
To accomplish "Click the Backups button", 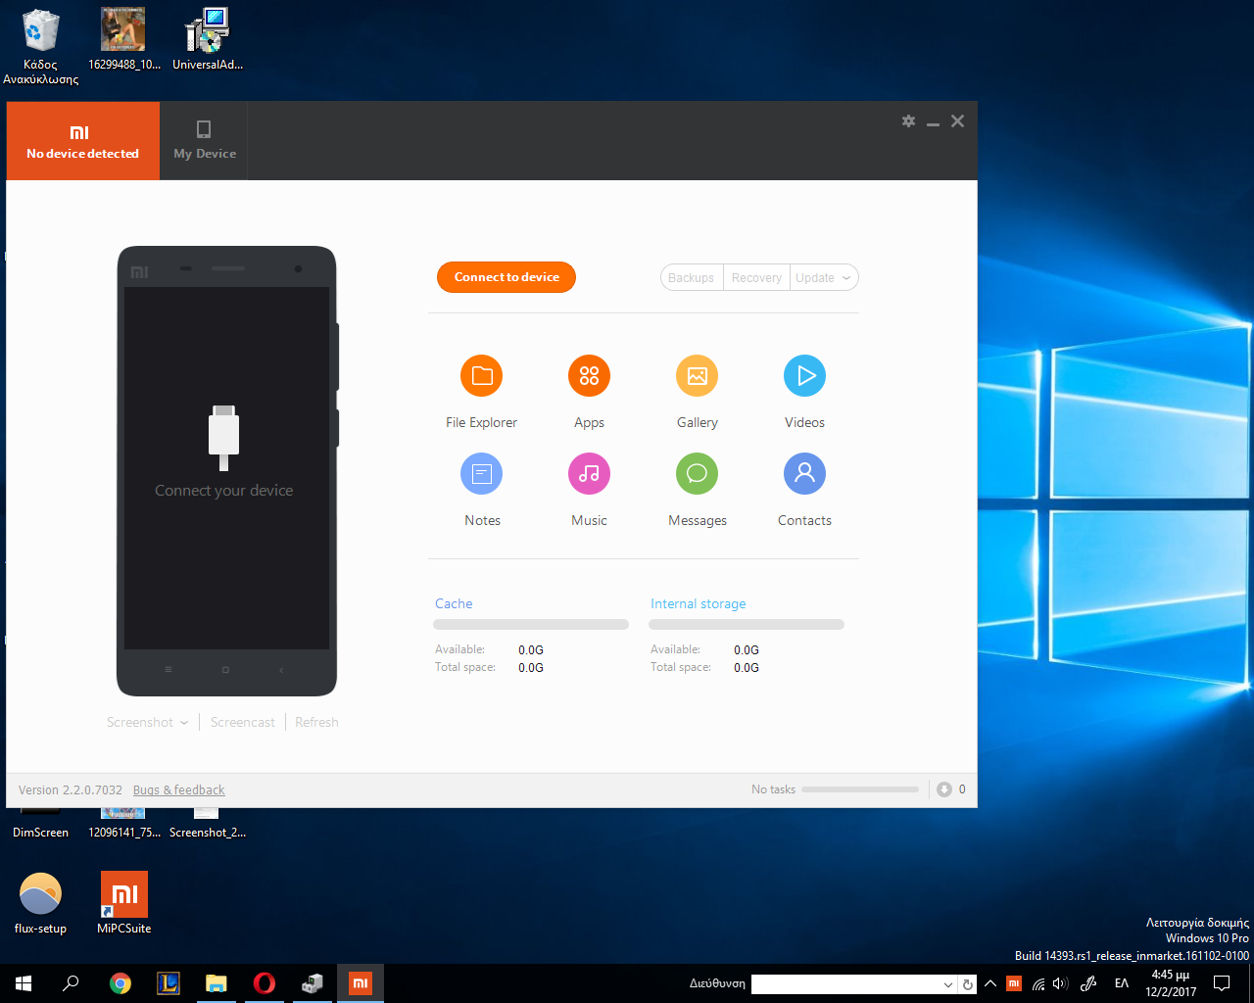I will [691, 278].
